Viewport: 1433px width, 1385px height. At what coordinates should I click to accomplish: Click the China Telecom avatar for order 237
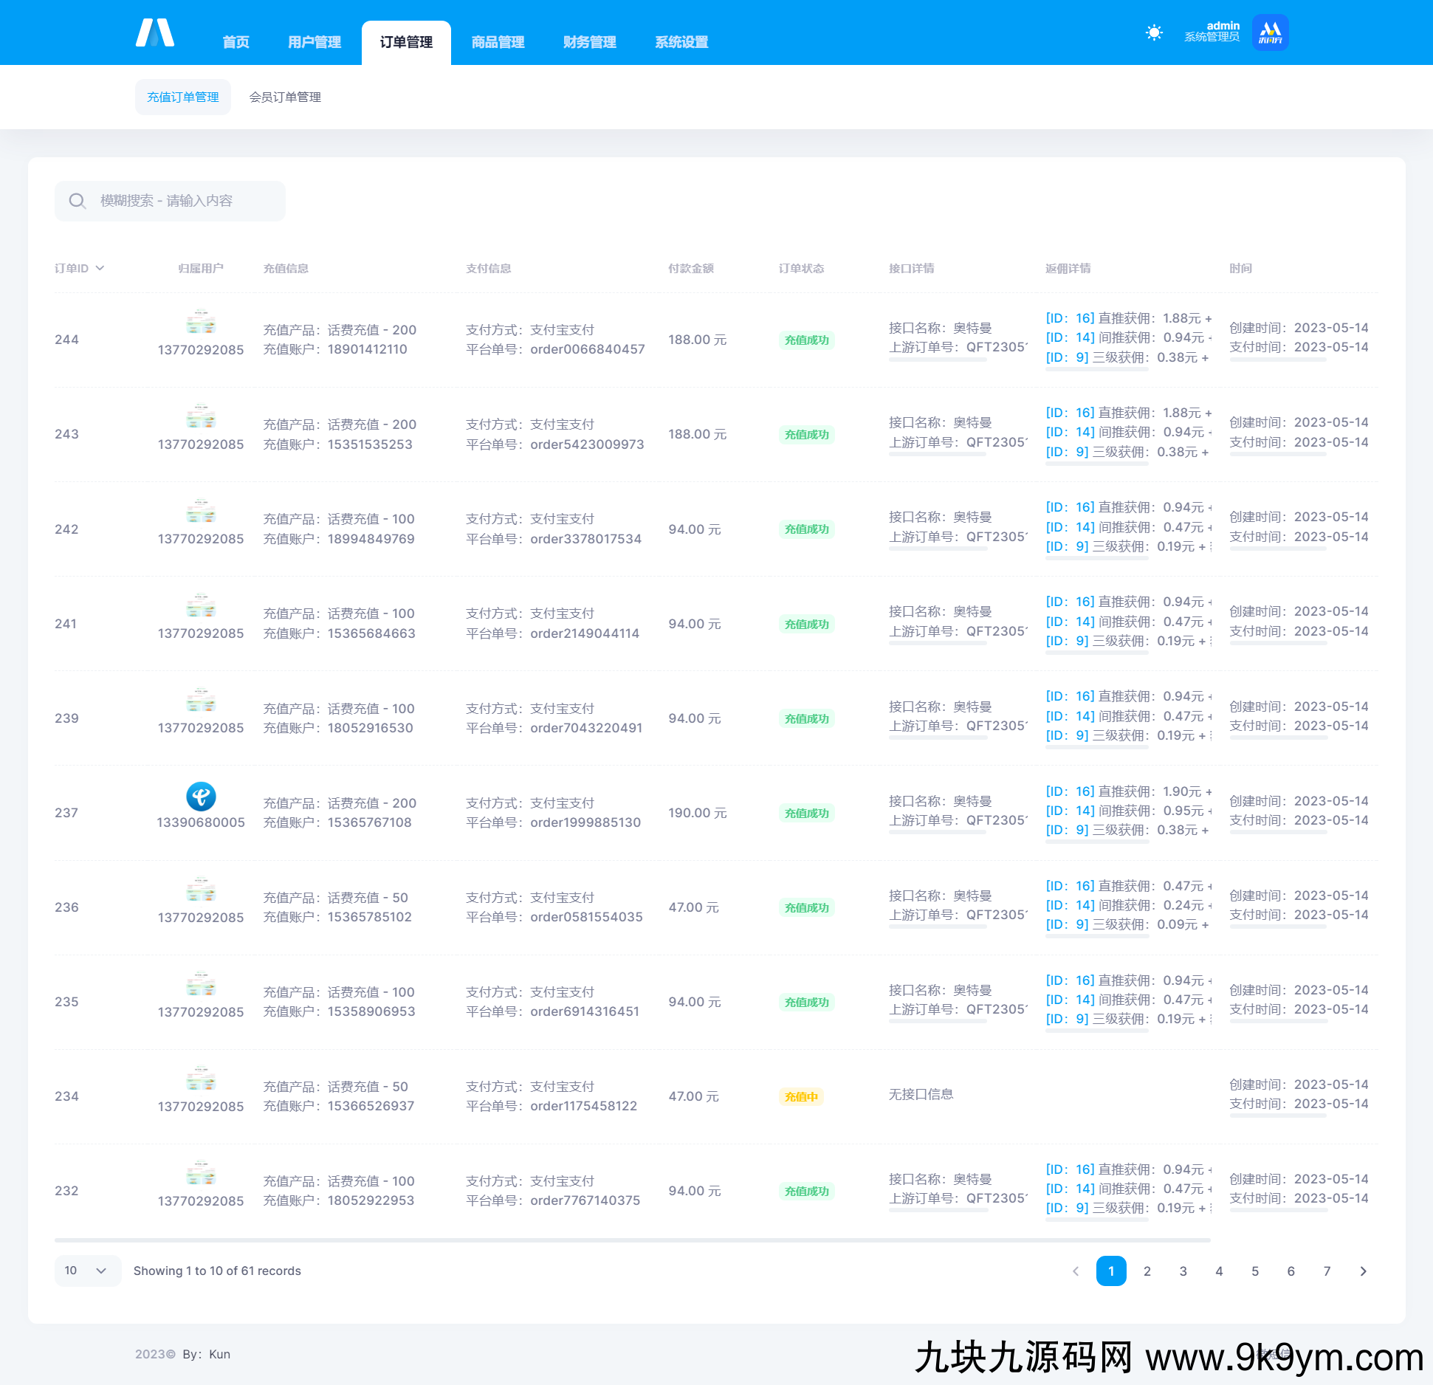click(201, 797)
